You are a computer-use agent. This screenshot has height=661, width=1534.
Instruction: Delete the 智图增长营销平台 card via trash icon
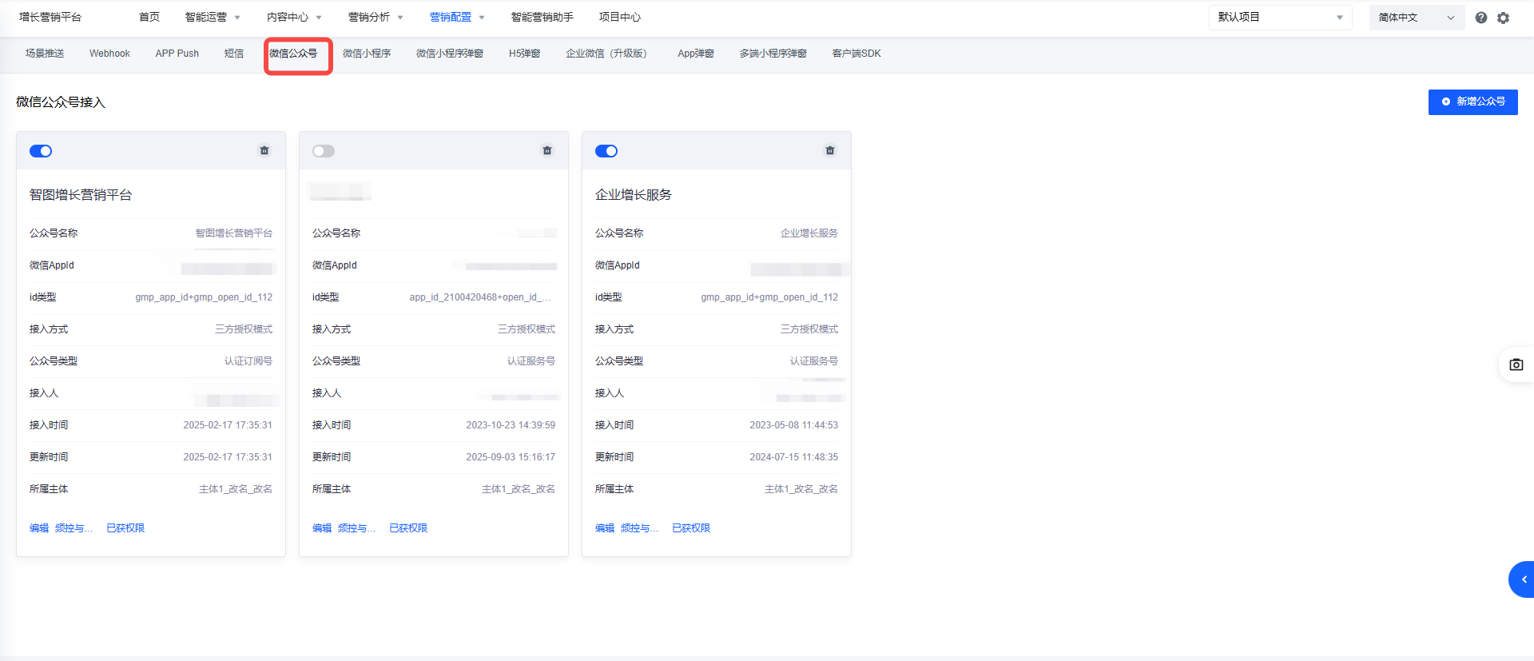[264, 150]
